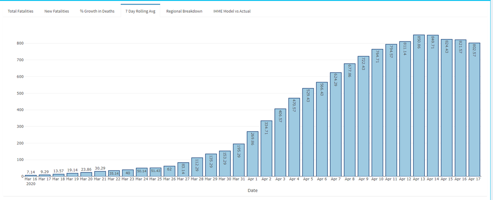The width and height of the screenshot is (493, 200).
Task: Click the 100 y-axis tick label
Action: (x=20, y=160)
